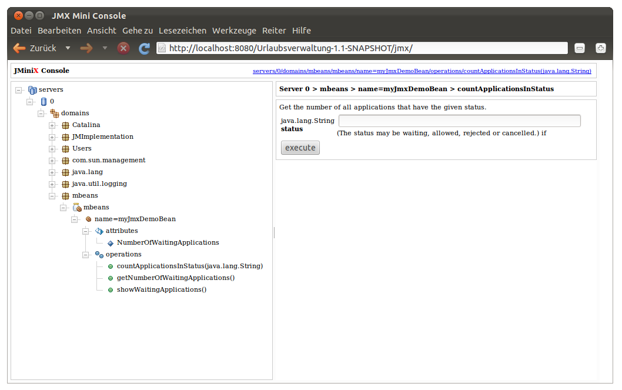The height and width of the screenshot is (390, 622).
Task: Collapse the mbeans domain node
Action: coord(52,196)
